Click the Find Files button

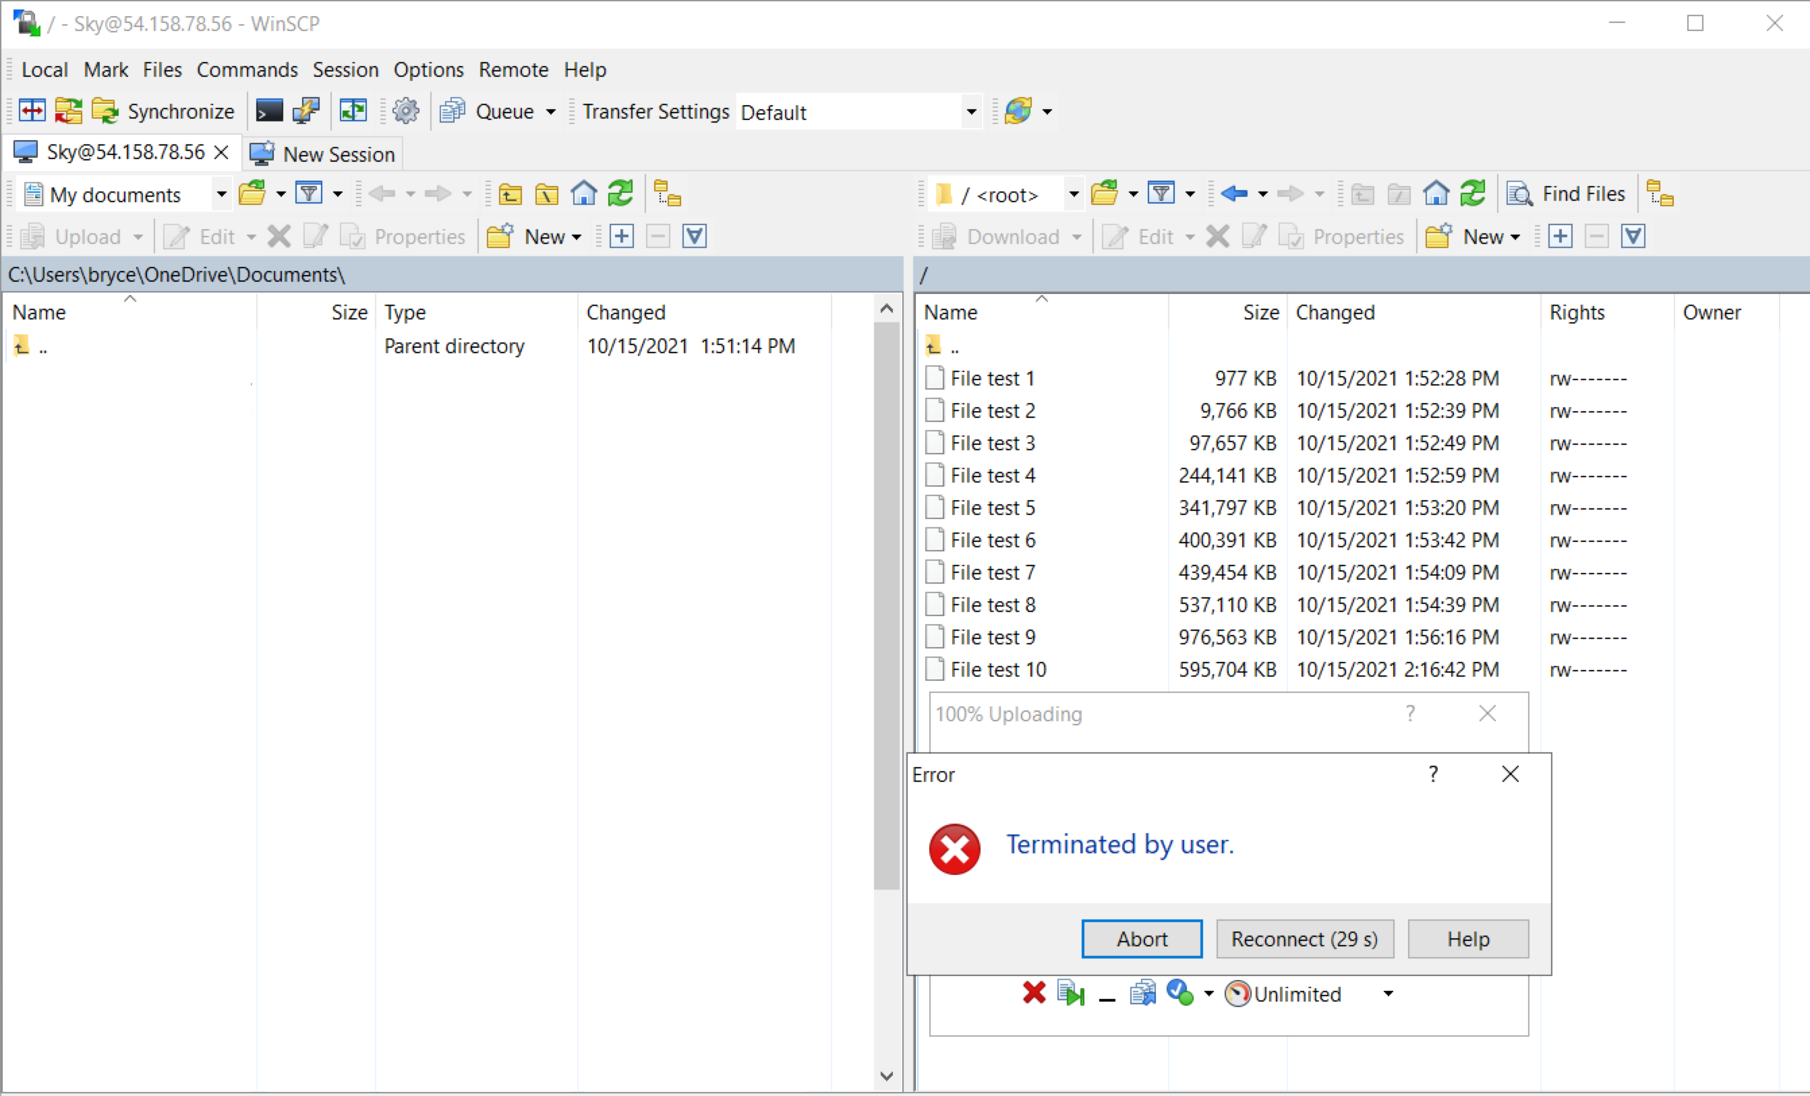pyautogui.click(x=1566, y=194)
